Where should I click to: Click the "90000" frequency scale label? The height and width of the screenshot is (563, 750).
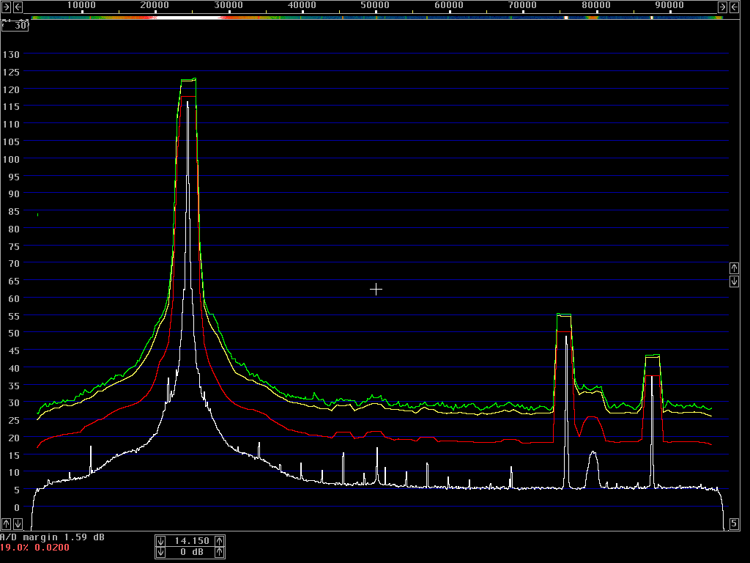[669, 5]
